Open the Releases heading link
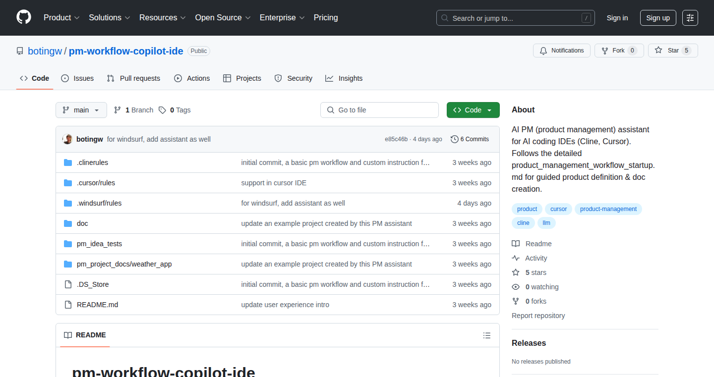 click(529, 343)
